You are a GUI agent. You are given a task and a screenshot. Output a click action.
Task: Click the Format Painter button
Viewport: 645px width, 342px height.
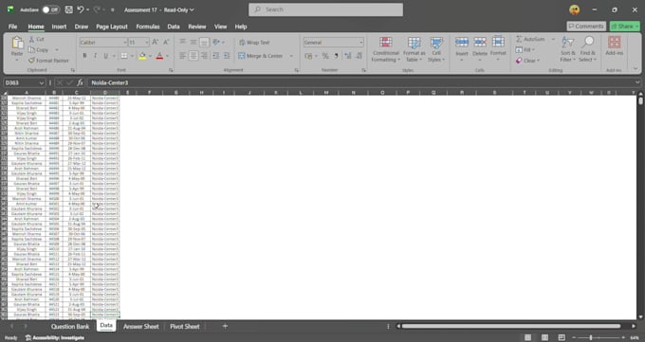pyautogui.click(x=48, y=61)
